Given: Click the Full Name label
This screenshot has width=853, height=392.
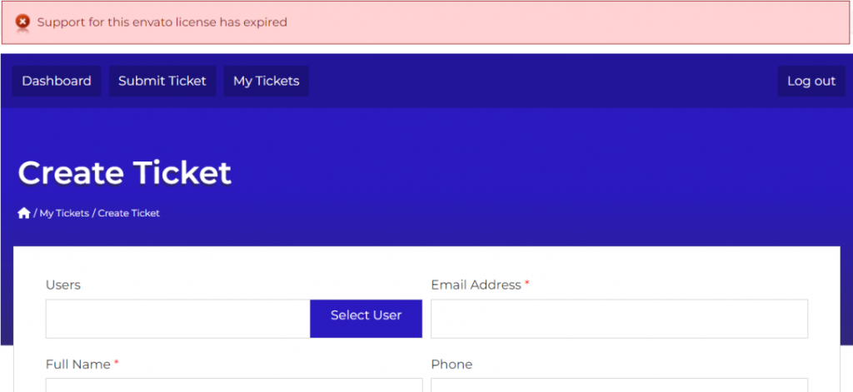Looking at the screenshot, I should point(78,365).
